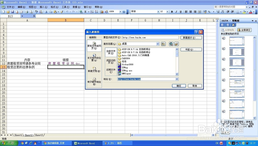Open the 剪贴板 task pane dropdown
The image size is (258, 146).
click(x=253, y=21)
